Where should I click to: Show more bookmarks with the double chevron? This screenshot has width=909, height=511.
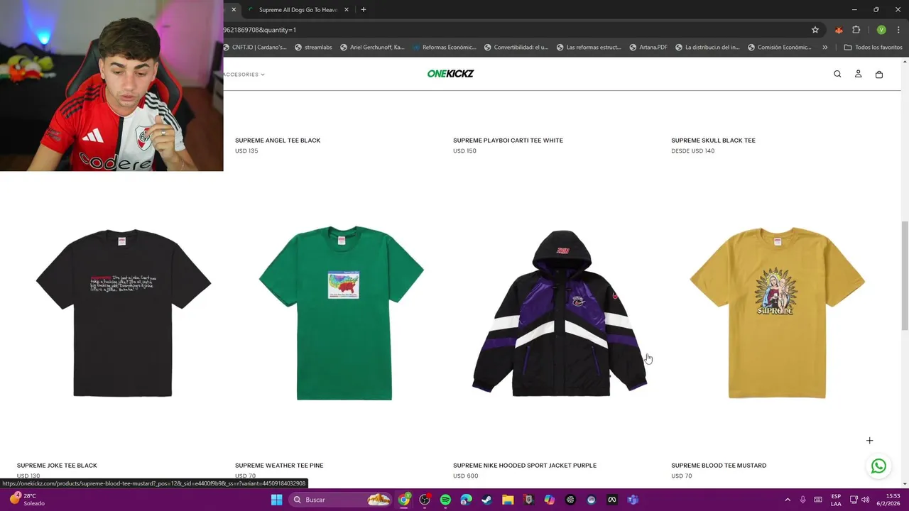point(824,48)
